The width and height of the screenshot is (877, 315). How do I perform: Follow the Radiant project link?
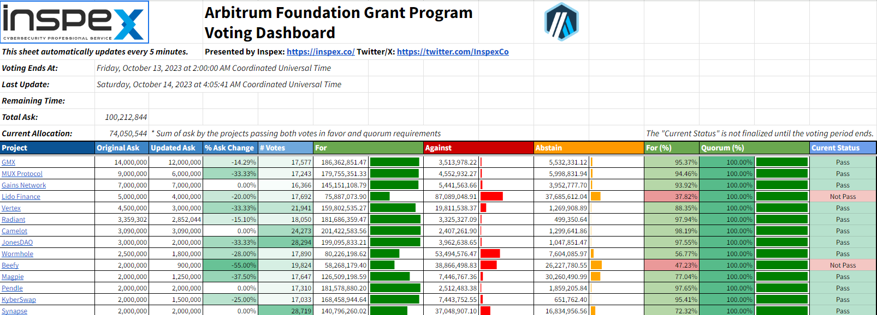click(x=13, y=220)
